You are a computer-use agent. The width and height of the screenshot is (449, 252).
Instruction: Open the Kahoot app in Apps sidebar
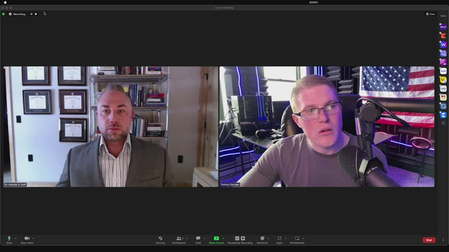[443, 27]
